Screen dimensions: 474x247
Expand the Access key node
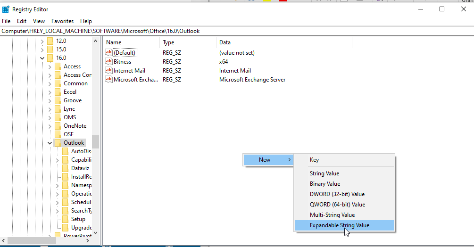pyautogui.click(x=50, y=67)
